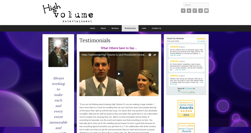Open the Google Plus icon

click(195, 11)
